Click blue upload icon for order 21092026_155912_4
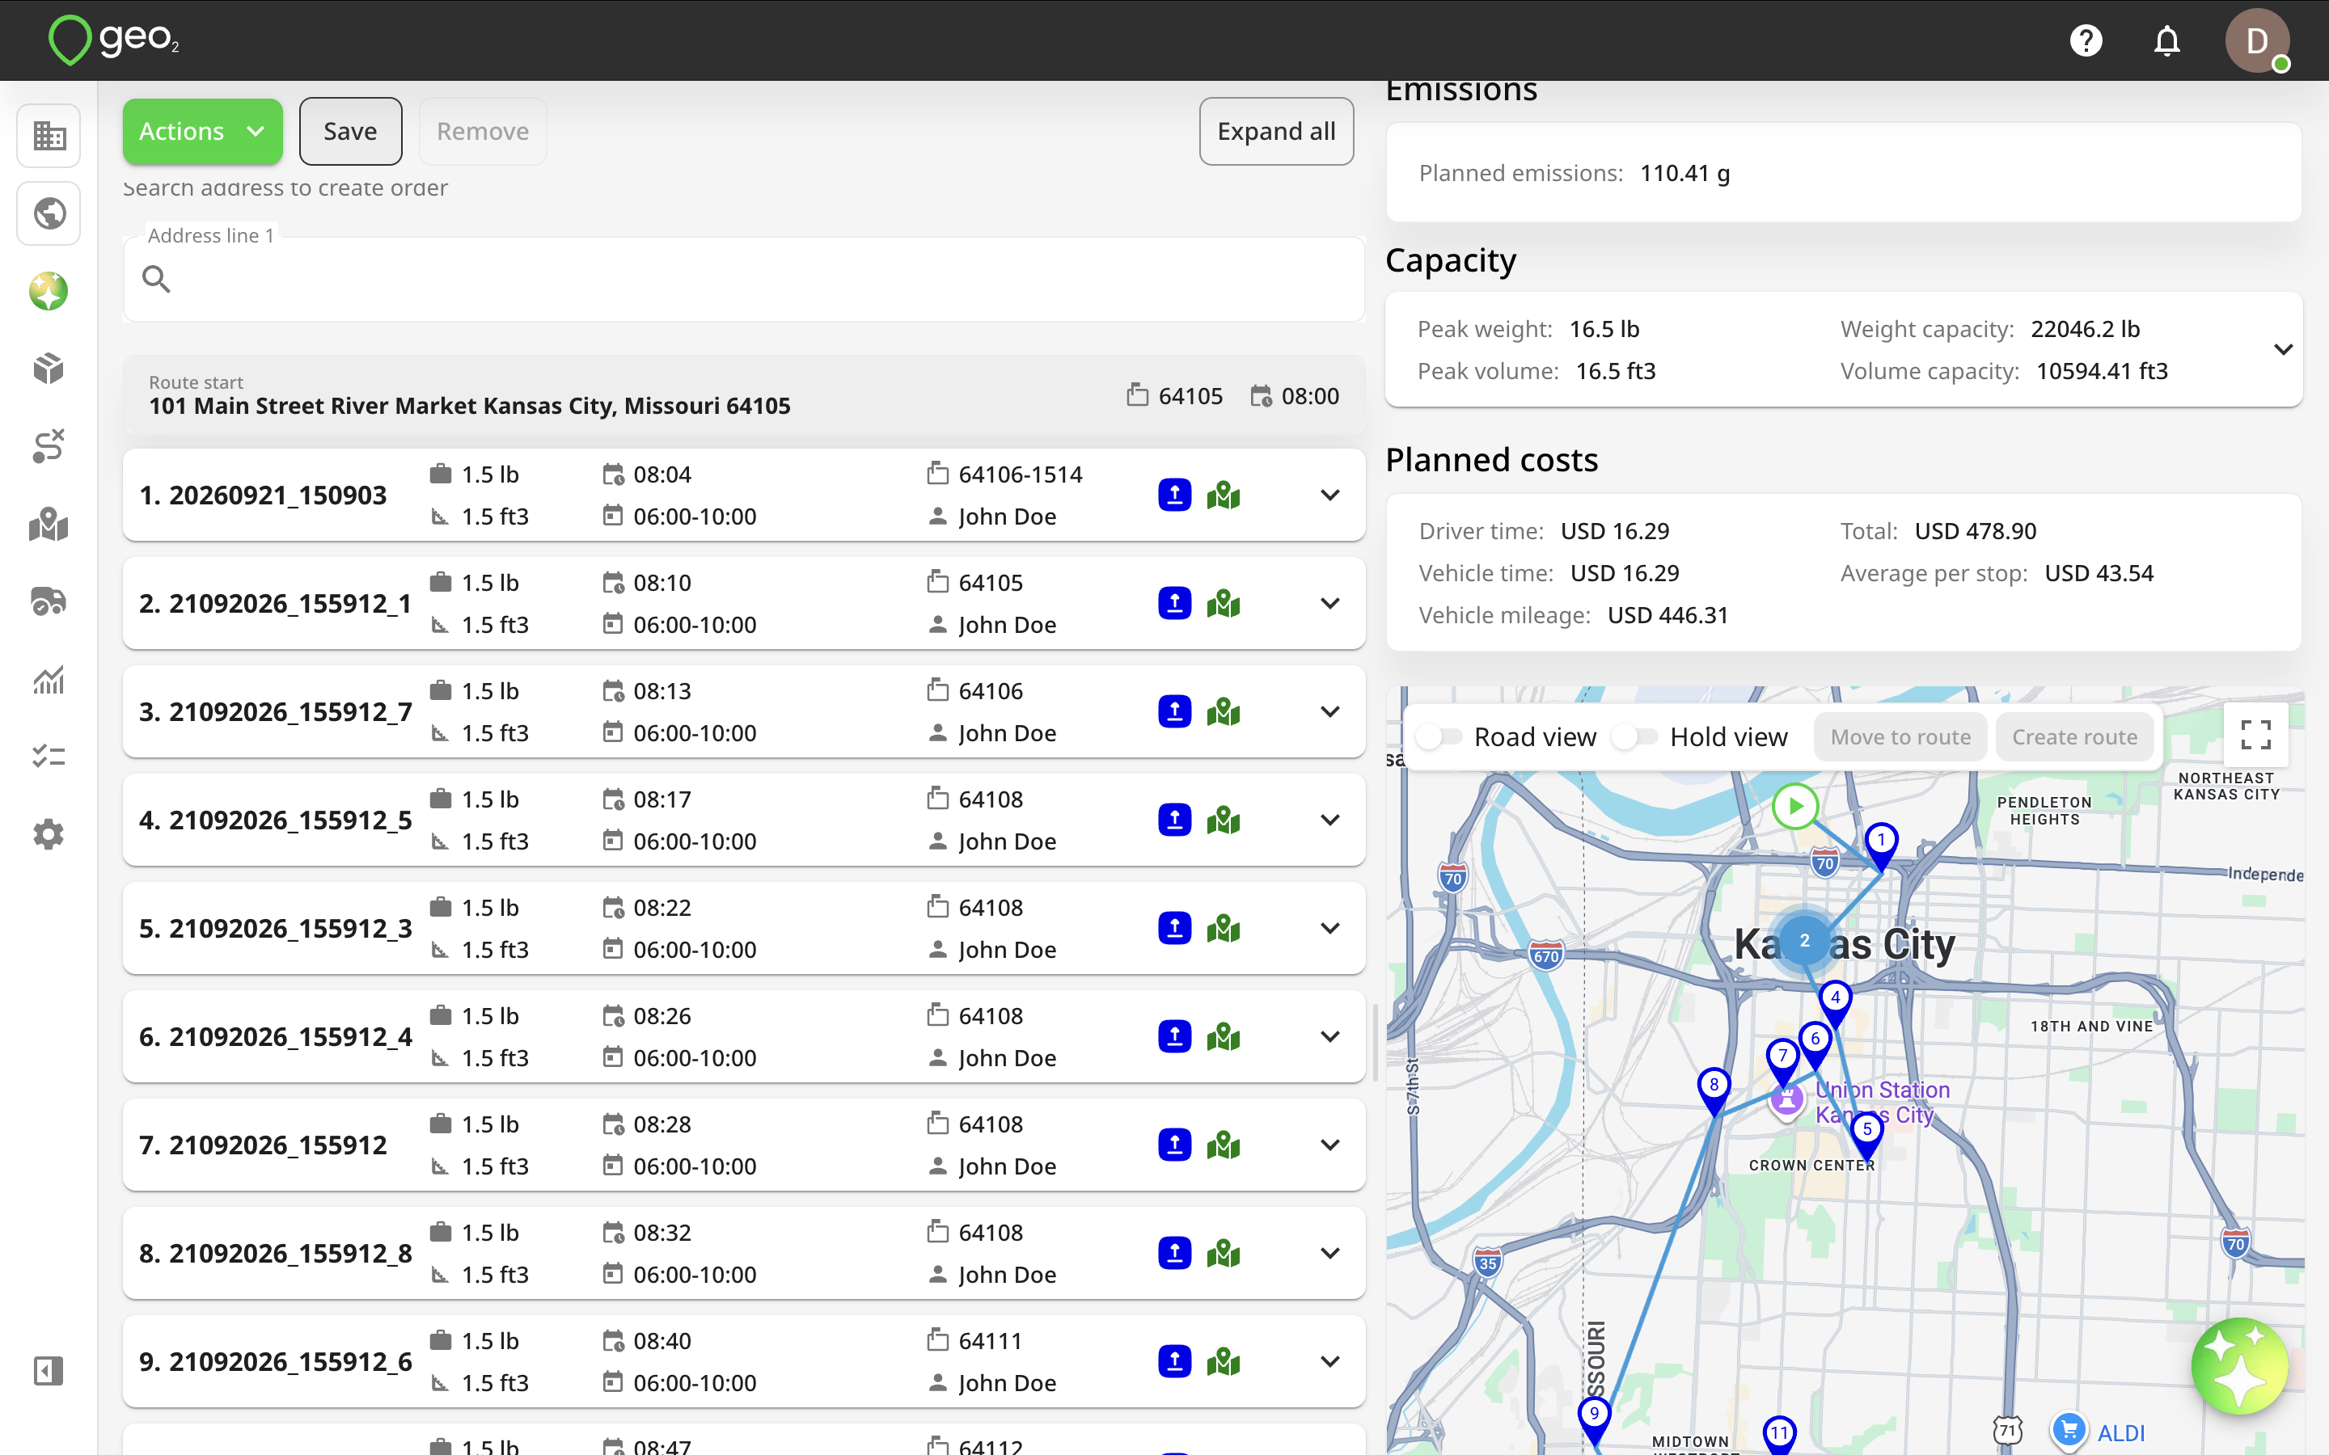 point(1174,1036)
